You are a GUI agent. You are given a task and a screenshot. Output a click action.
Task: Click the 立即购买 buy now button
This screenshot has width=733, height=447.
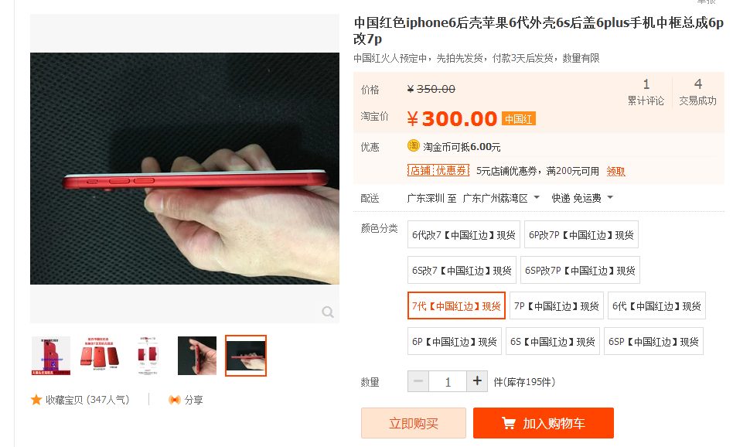point(413,423)
